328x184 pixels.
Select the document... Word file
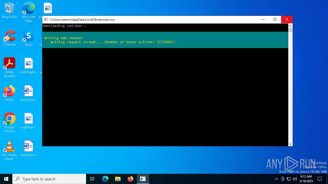[28, 94]
